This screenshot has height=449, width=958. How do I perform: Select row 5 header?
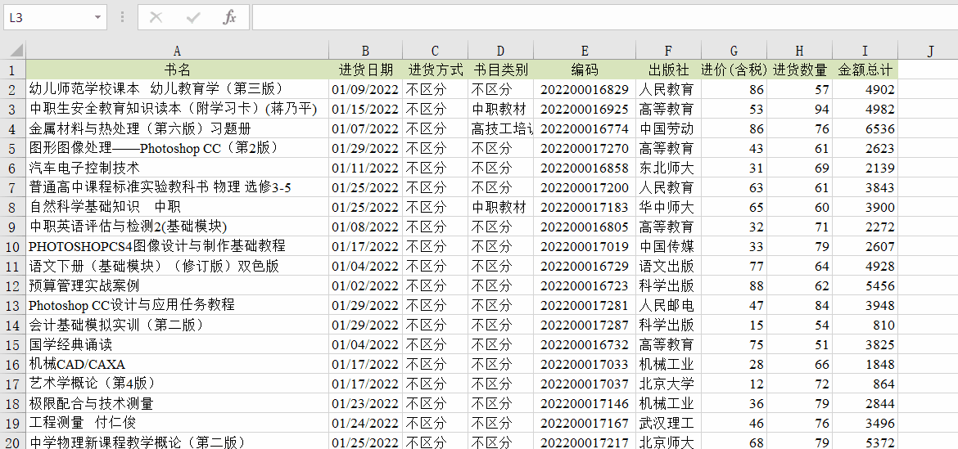click(x=13, y=148)
